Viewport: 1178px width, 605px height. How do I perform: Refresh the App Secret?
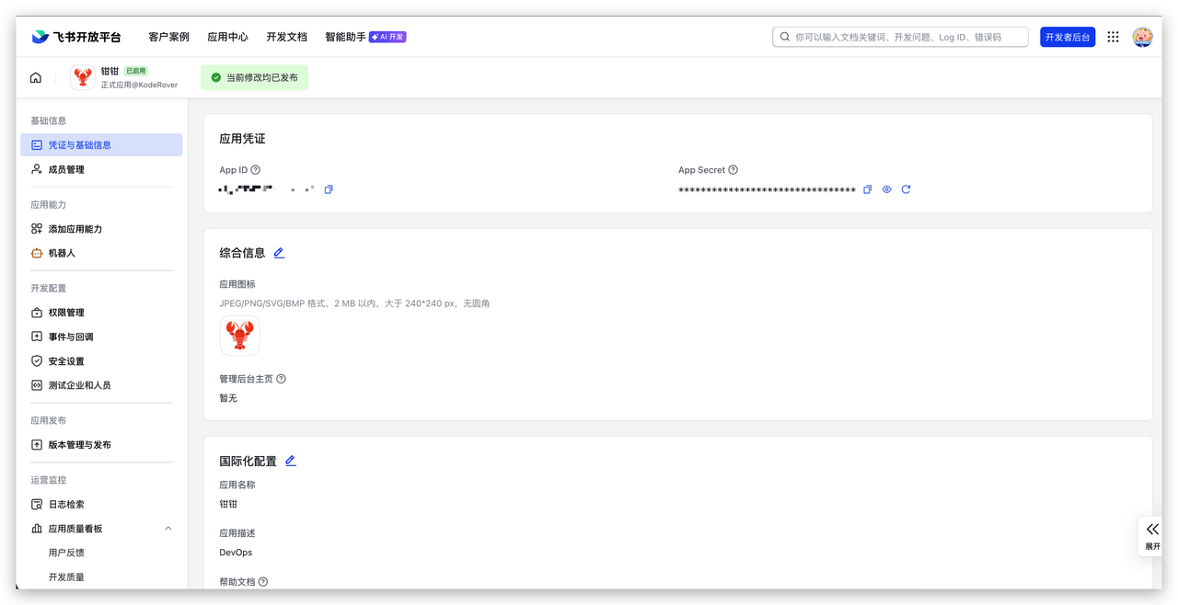coord(906,189)
